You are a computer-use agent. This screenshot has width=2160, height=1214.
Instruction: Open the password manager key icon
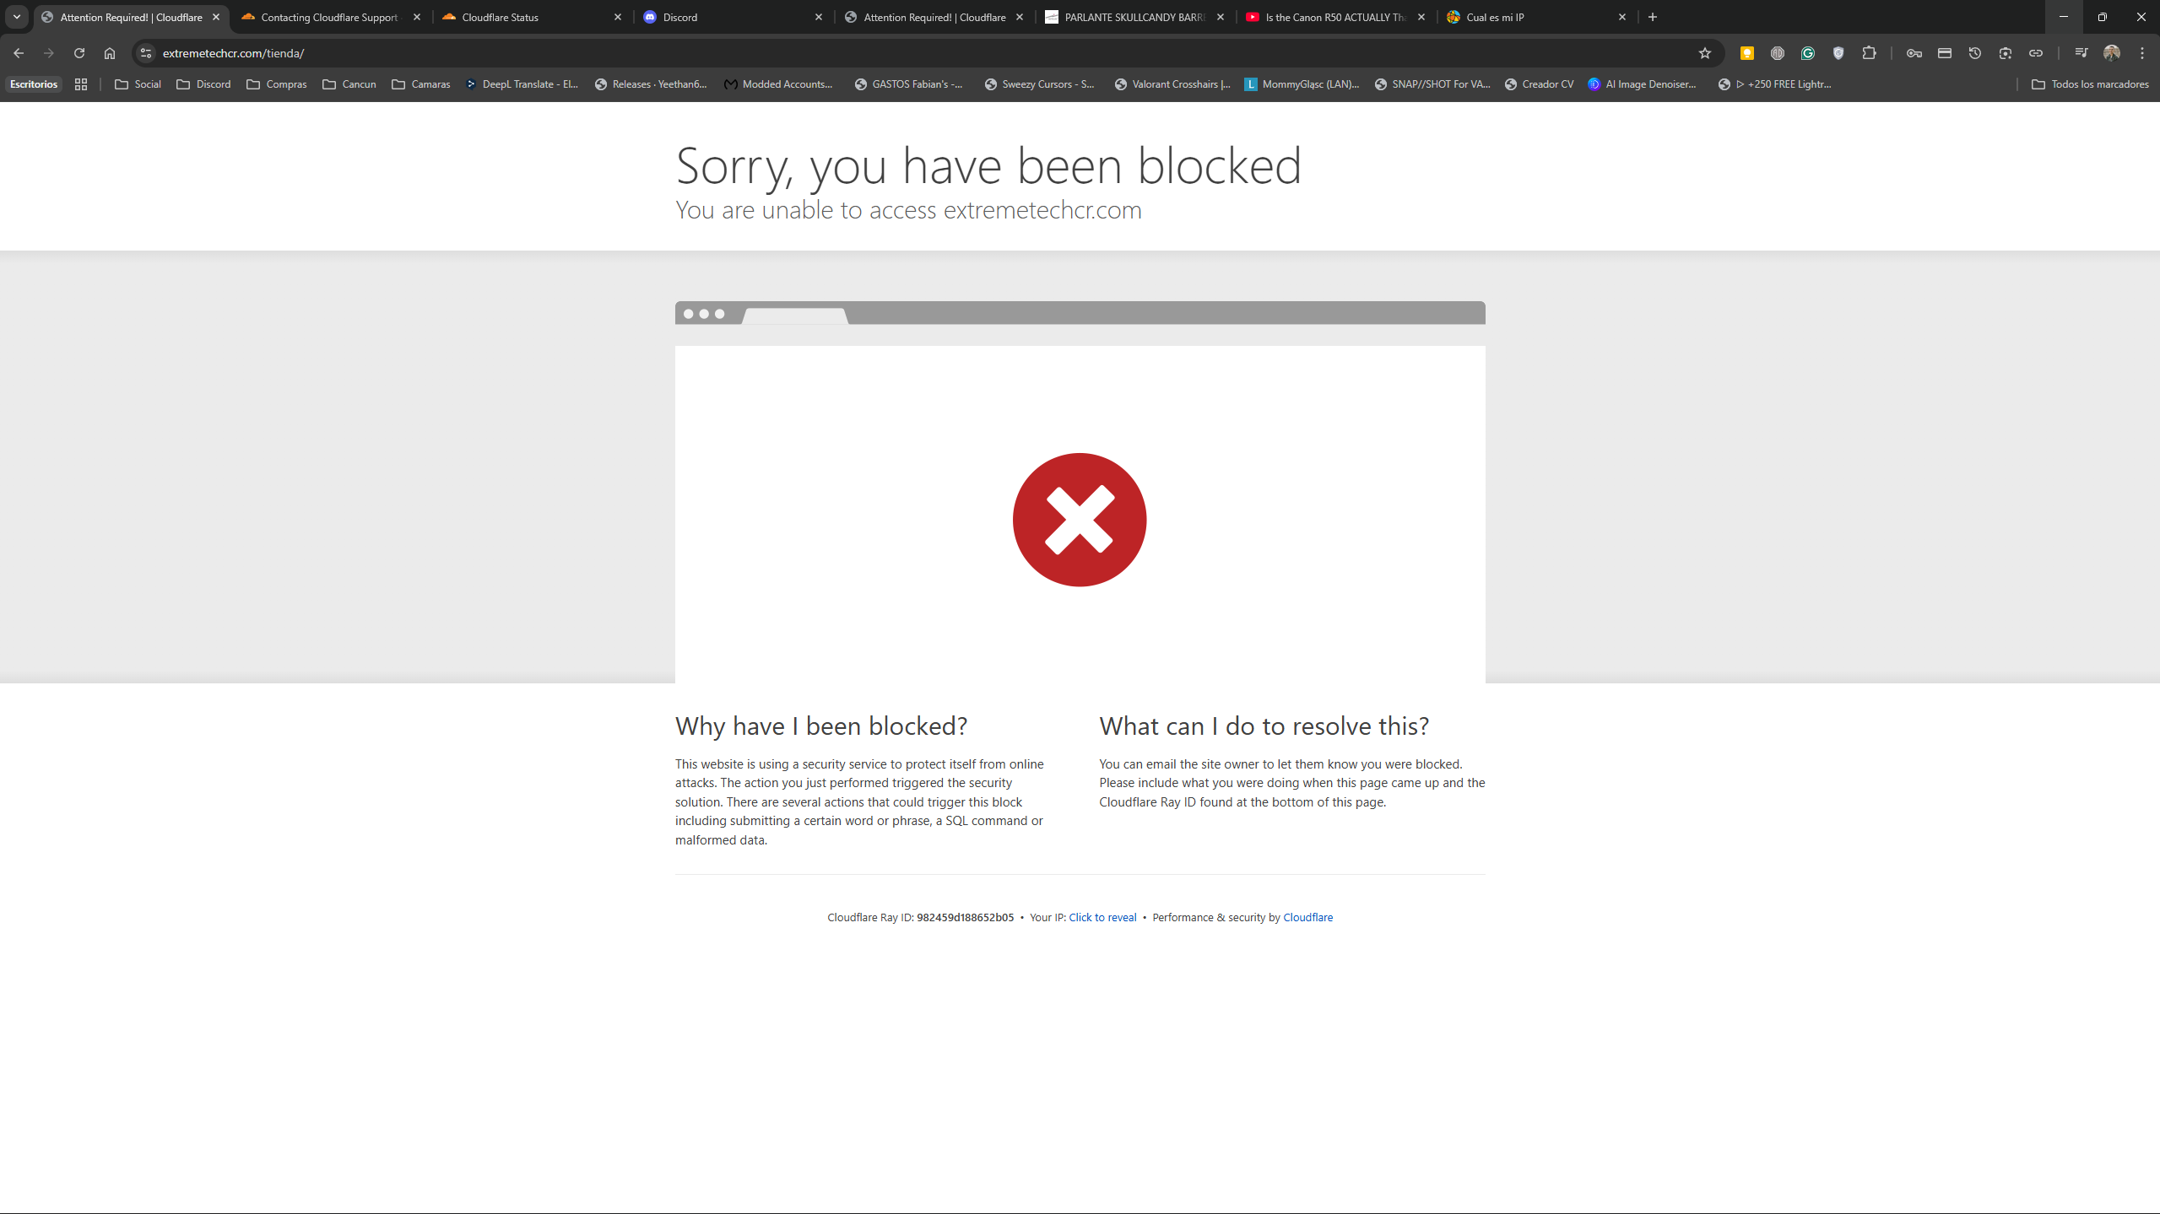1914,53
